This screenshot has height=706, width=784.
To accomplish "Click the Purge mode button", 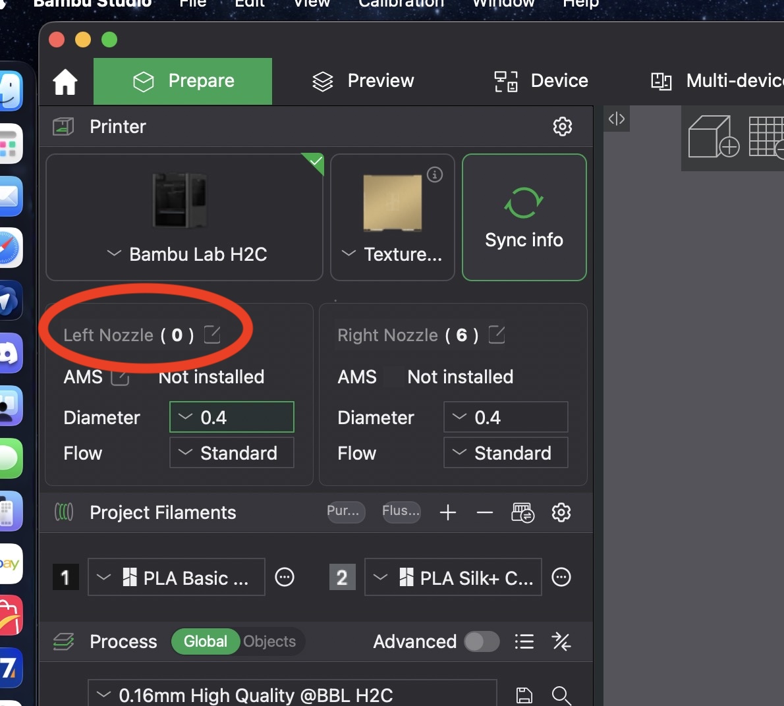I will tap(345, 512).
